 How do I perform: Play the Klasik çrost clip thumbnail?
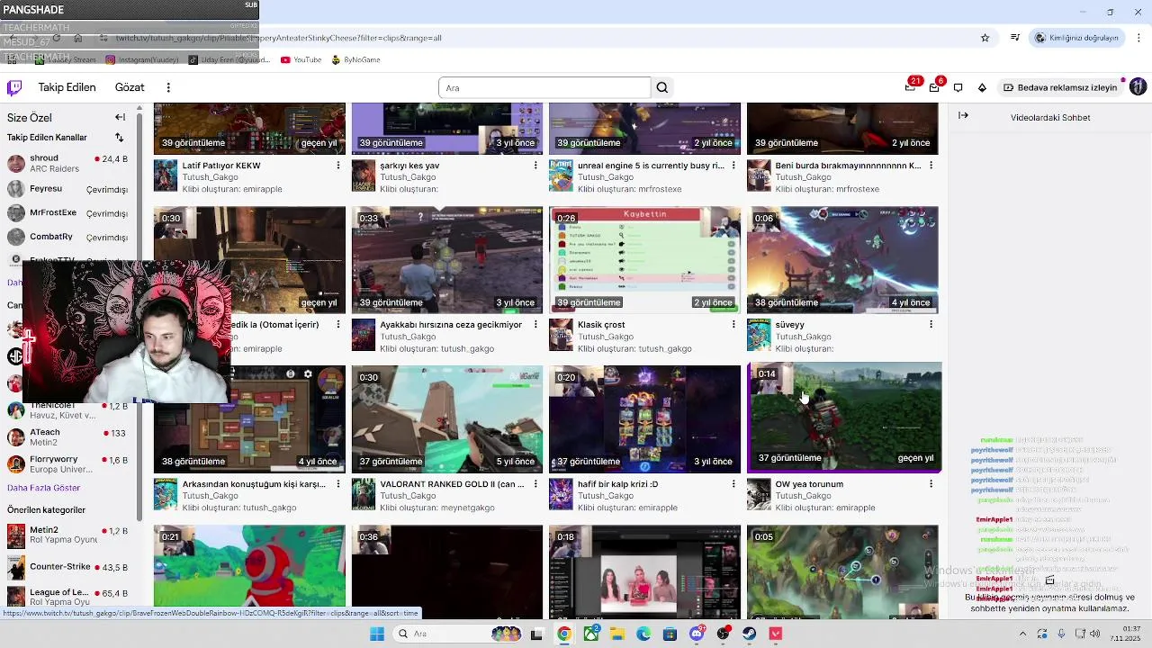[644, 260]
